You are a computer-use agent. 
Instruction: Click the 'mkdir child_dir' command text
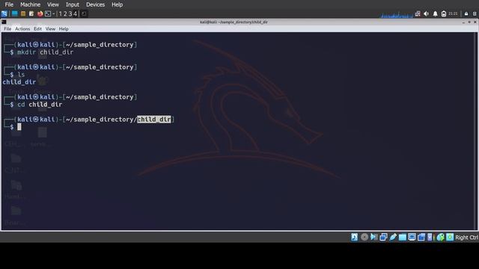click(45, 52)
